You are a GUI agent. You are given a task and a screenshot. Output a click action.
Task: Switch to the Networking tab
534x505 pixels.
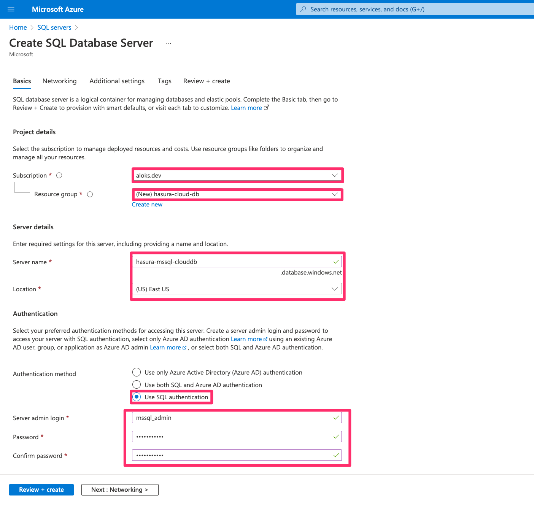[x=59, y=81]
